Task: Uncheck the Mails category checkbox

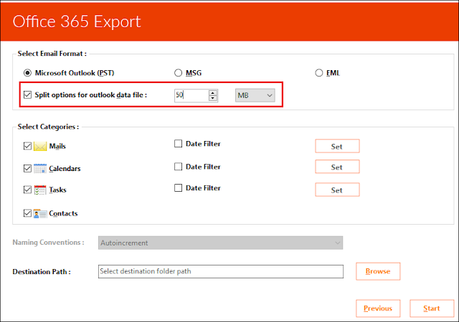Action: [x=27, y=146]
